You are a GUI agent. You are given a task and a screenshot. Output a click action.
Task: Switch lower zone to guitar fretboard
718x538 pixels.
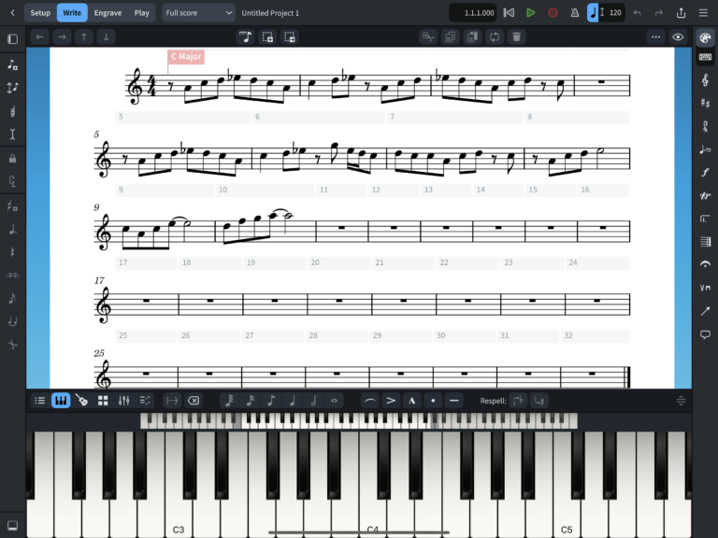82,401
